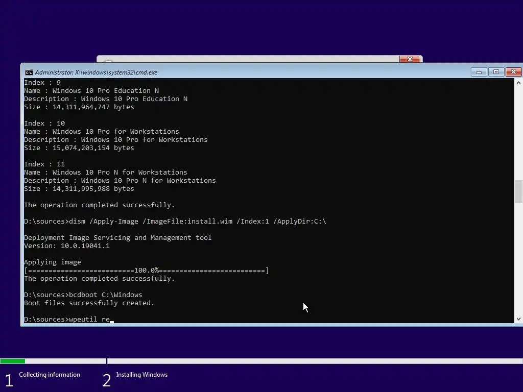Click 'Description : Windows 10 Pro N for Workstations'
This screenshot has height=392, width=523.
(120, 180)
